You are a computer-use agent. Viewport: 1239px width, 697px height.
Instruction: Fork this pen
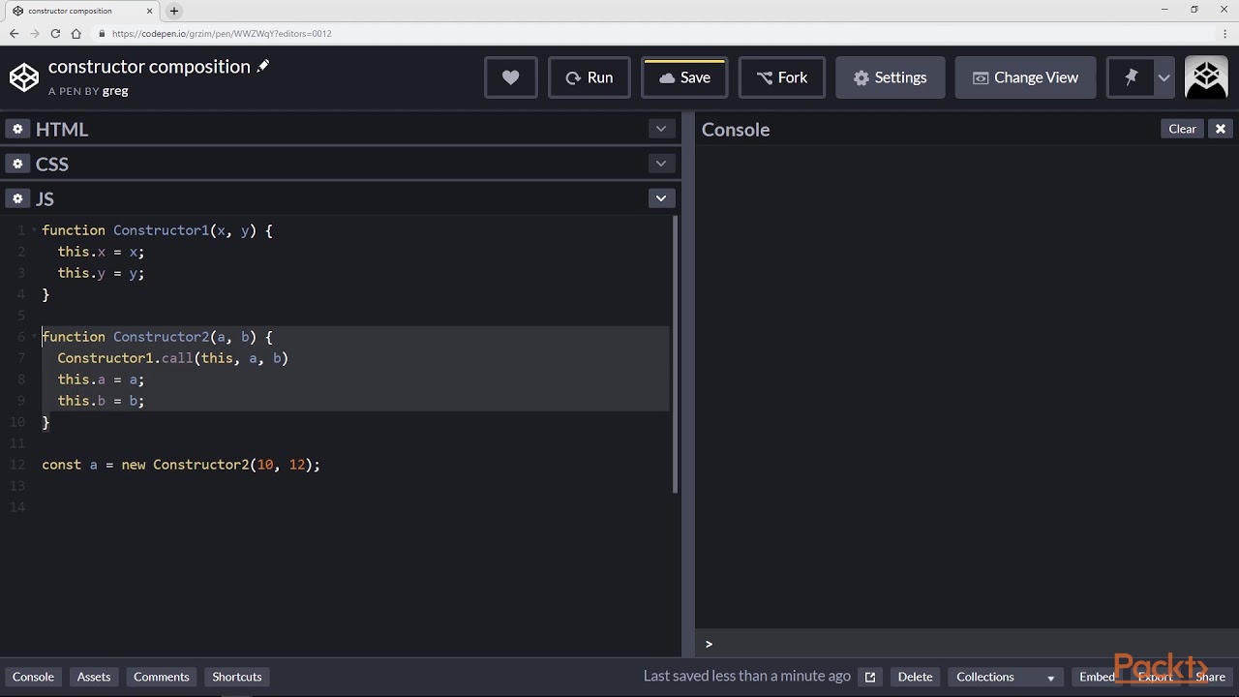pos(781,77)
